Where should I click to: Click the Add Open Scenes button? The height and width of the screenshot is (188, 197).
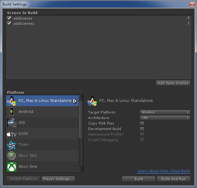tap(173, 83)
